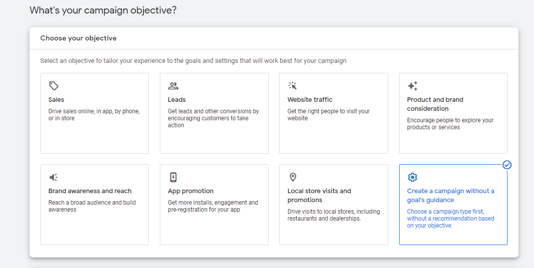Click the Brand awareness megaphone icon
534x268 pixels.
click(53, 177)
